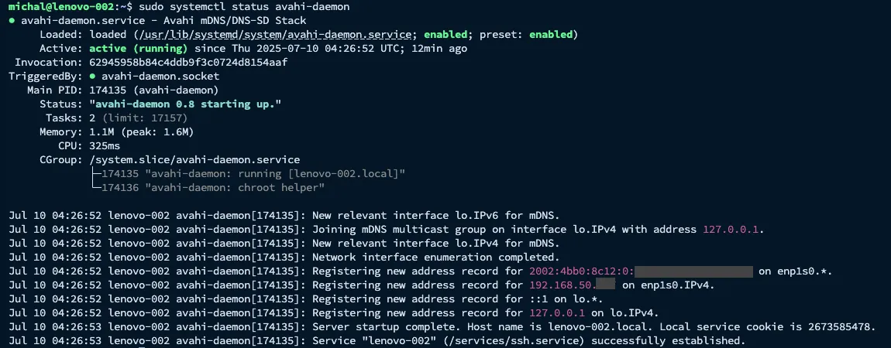
Task: Click the 2002:4bb0:8c12:0: IPv6 address
Action: click(x=581, y=271)
